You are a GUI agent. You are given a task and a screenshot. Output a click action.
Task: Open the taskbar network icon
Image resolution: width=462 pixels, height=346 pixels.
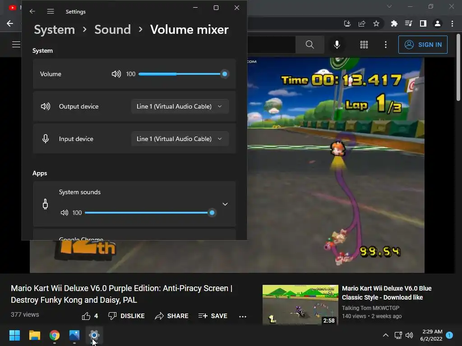[398, 335]
